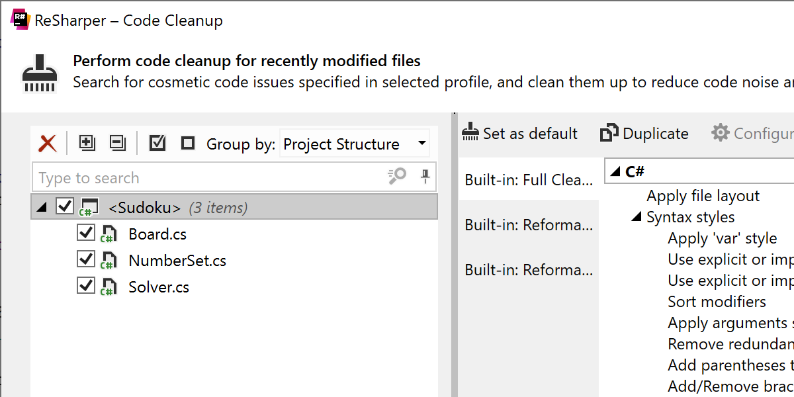This screenshot has width=794, height=397.
Task: Click Set as default button
Action: [520, 134]
